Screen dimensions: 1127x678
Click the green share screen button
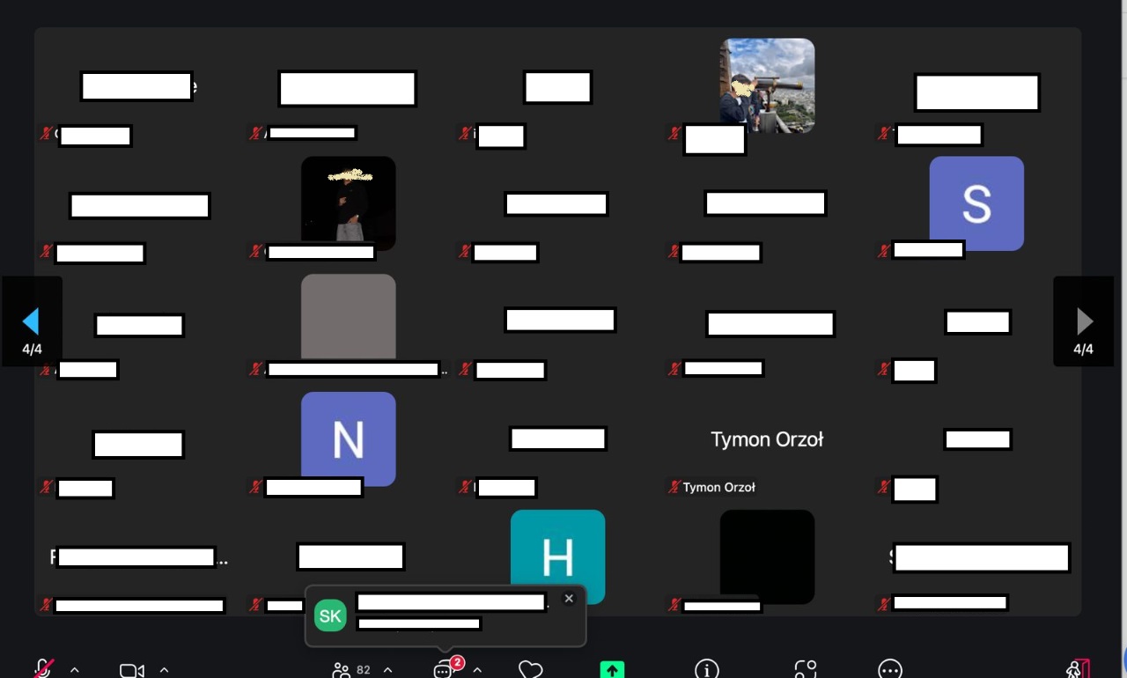612,670
